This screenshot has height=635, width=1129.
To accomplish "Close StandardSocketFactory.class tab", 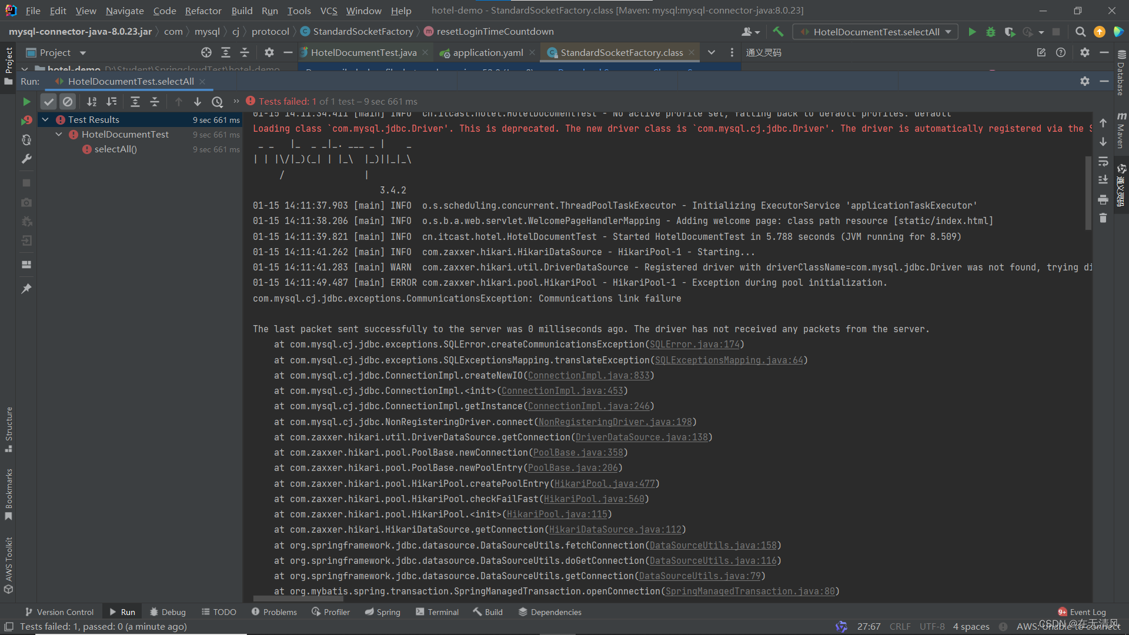I will coord(692,52).
